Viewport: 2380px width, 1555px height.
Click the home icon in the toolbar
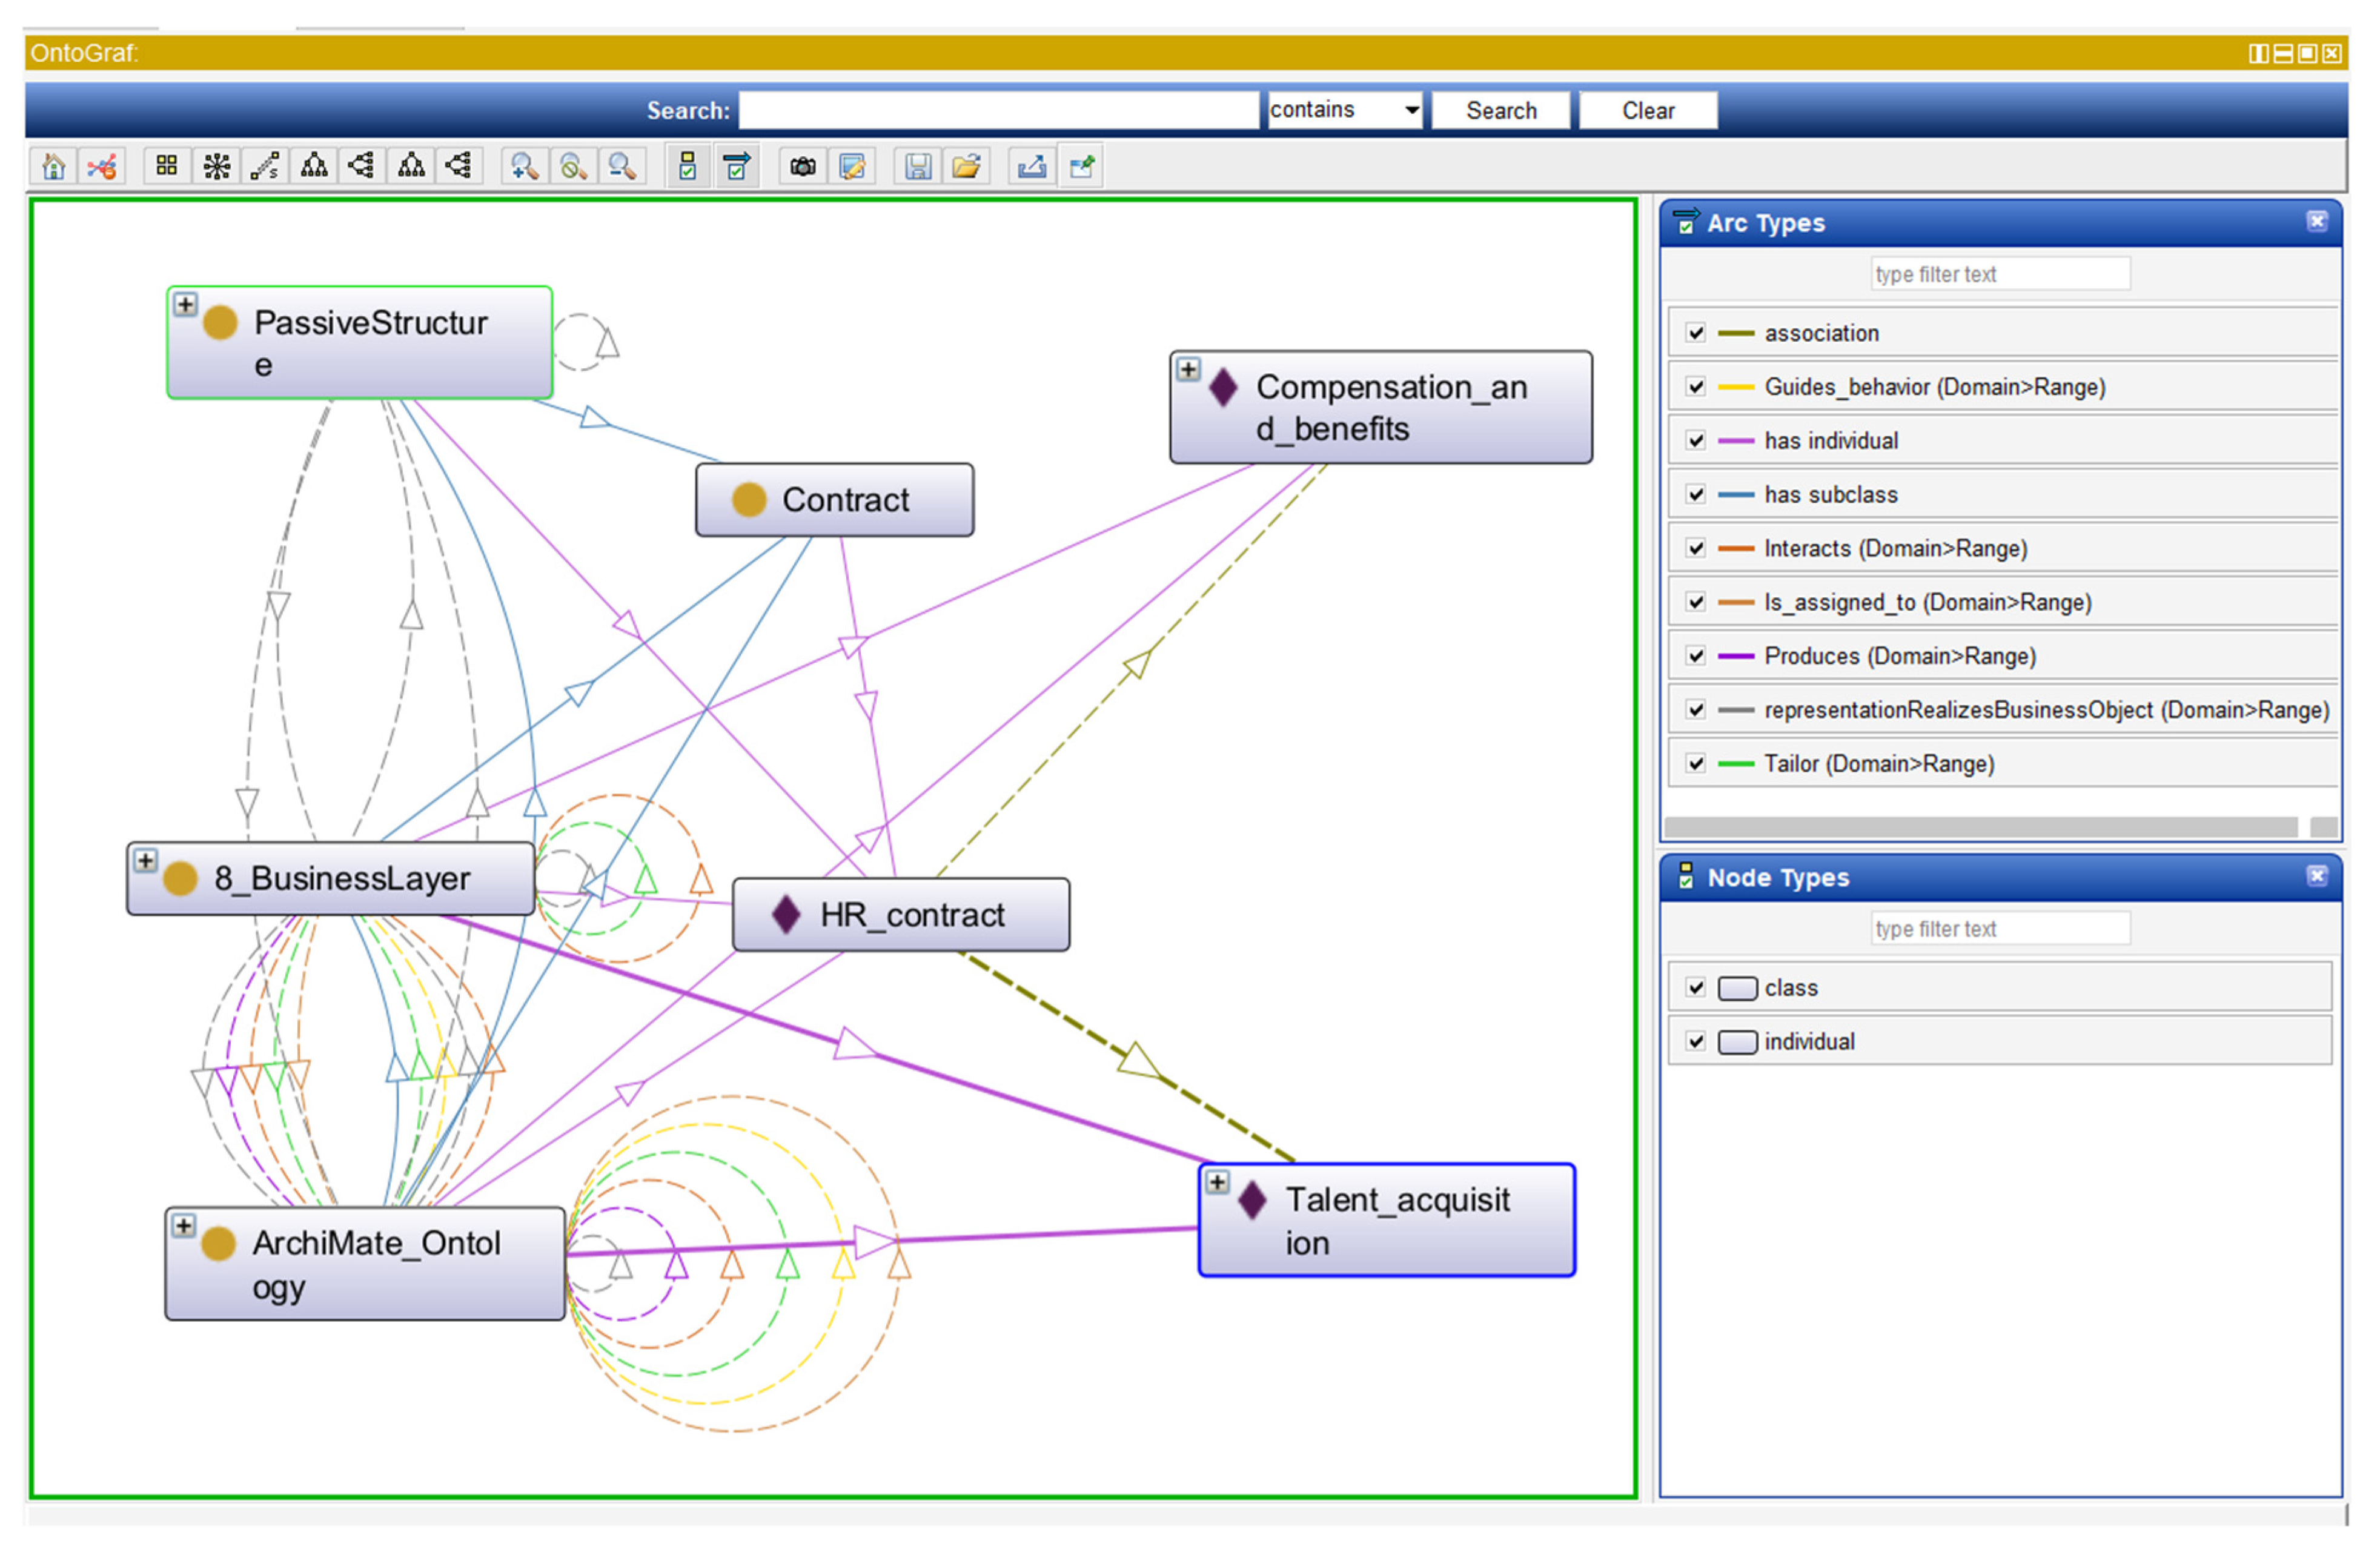click(54, 166)
